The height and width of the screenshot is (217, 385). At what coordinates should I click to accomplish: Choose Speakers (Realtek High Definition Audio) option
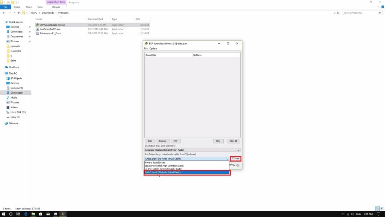(x=186, y=166)
